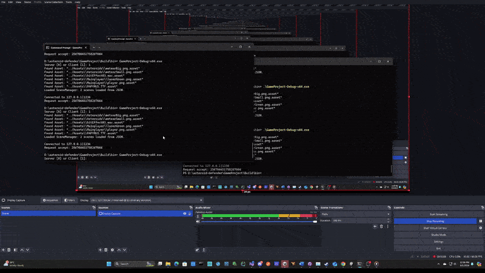Click Exit button in Controls
The image size is (485, 273).
point(438,248)
